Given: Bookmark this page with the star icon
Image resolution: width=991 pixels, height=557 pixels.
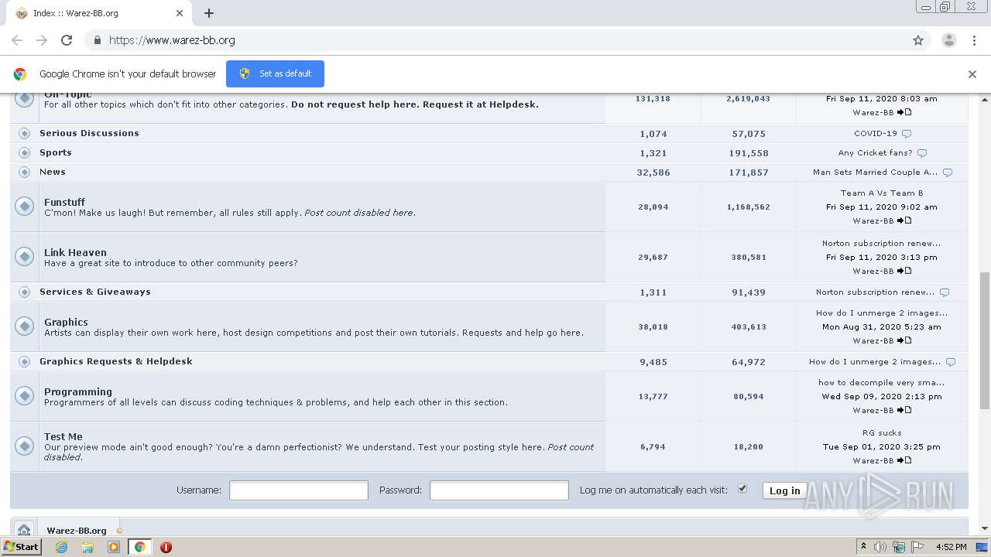Looking at the screenshot, I should 918,40.
